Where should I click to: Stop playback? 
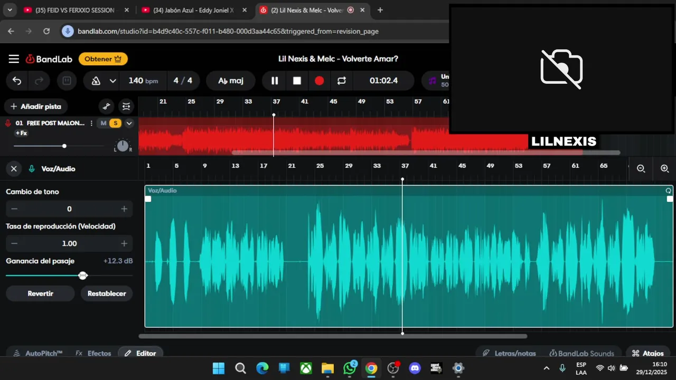[x=297, y=81]
